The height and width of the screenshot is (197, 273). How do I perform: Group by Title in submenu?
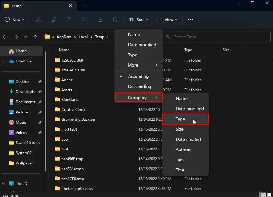tap(185, 170)
